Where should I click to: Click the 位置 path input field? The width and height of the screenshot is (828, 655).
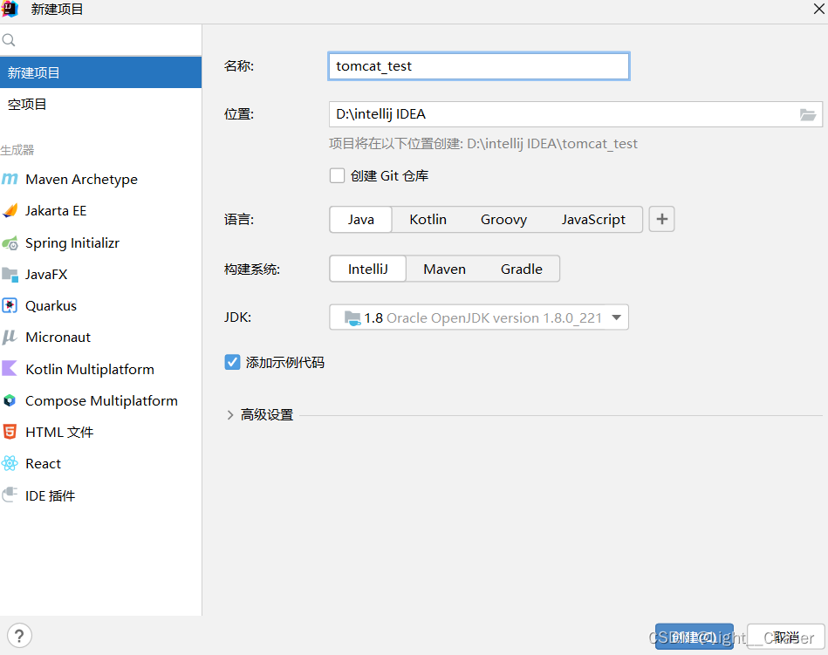click(x=576, y=114)
